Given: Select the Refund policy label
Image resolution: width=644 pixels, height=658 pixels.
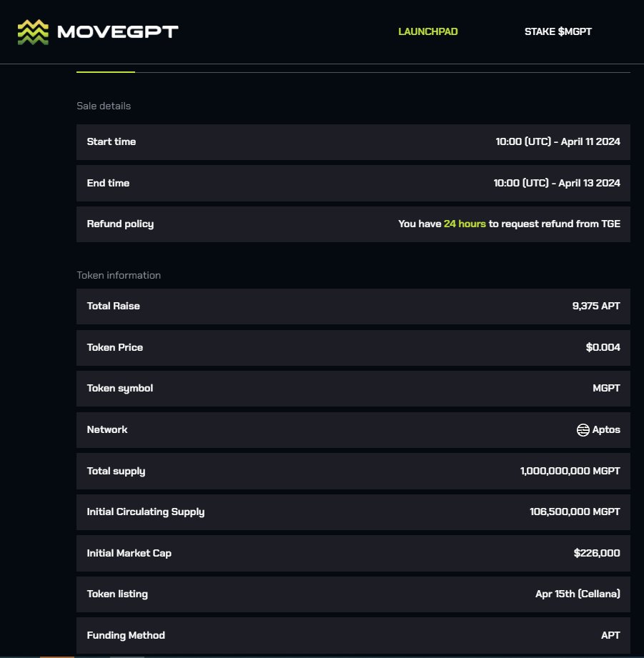Looking at the screenshot, I should [x=120, y=224].
